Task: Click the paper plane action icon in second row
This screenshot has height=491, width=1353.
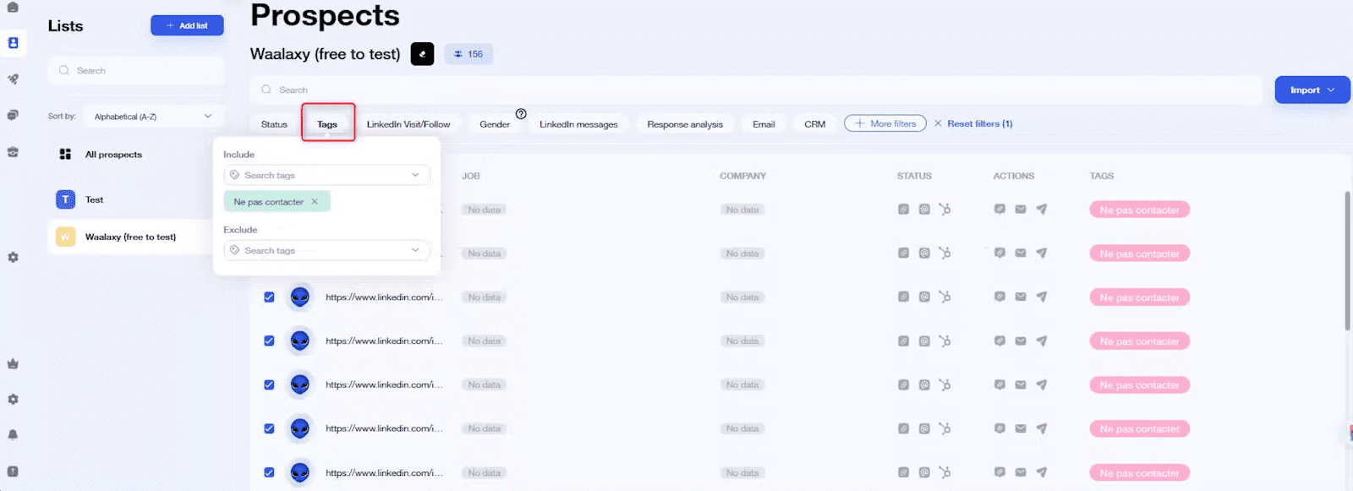Action: pyautogui.click(x=1042, y=254)
